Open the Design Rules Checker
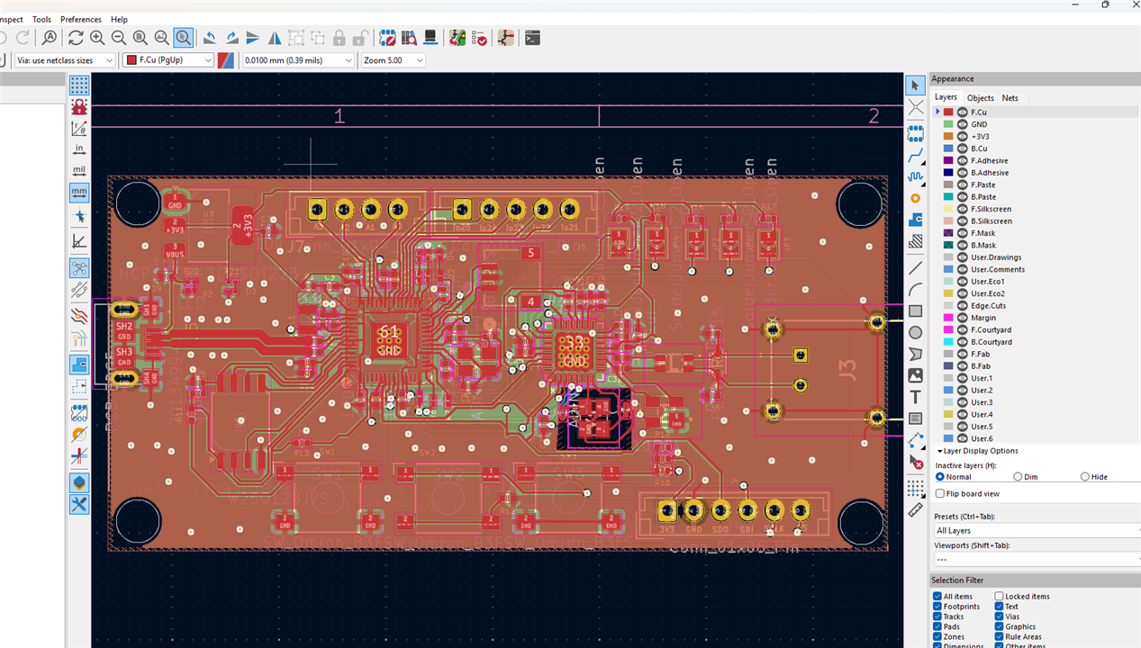 479,38
